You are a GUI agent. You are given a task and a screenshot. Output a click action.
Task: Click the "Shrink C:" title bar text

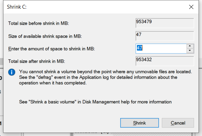[17, 7]
